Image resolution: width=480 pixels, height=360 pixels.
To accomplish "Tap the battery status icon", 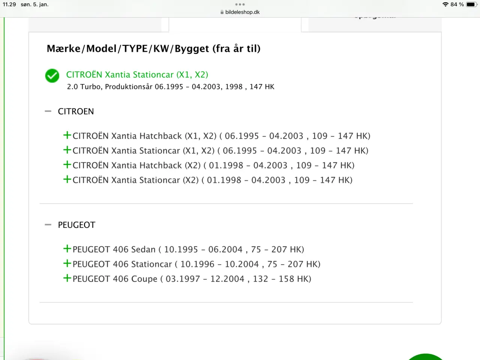I will [471, 4].
